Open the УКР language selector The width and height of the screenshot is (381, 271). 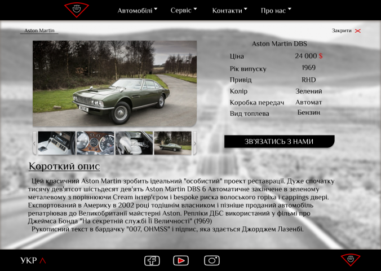coord(29,260)
